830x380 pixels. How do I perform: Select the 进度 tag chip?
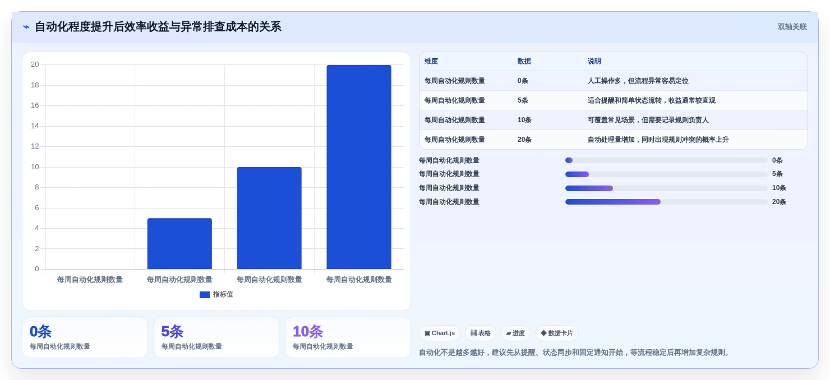[x=515, y=333]
